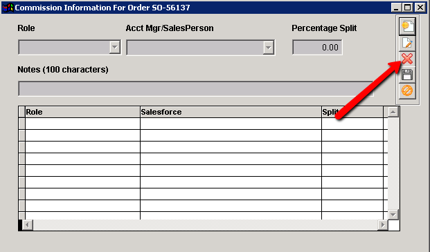This screenshot has width=430, height=252.
Task: Click the horizontal scroll right arrow
Action: [x=383, y=225]
